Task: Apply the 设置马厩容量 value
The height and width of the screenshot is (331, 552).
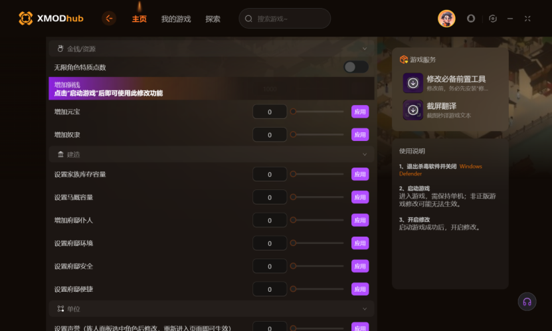Action: click(x=360, y=197)
